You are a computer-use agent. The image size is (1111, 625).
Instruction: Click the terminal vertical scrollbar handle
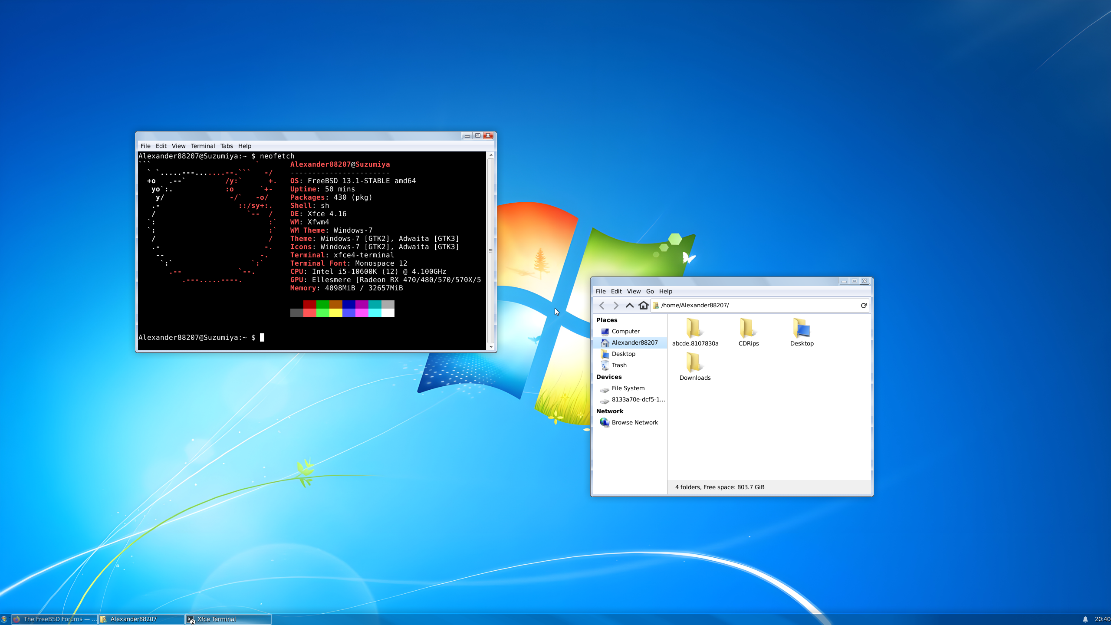(x=491, y=251)
